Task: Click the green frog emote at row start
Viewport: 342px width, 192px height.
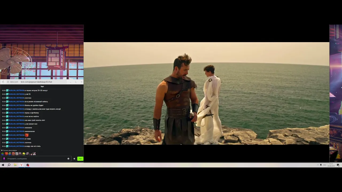Action: (3, 154)
